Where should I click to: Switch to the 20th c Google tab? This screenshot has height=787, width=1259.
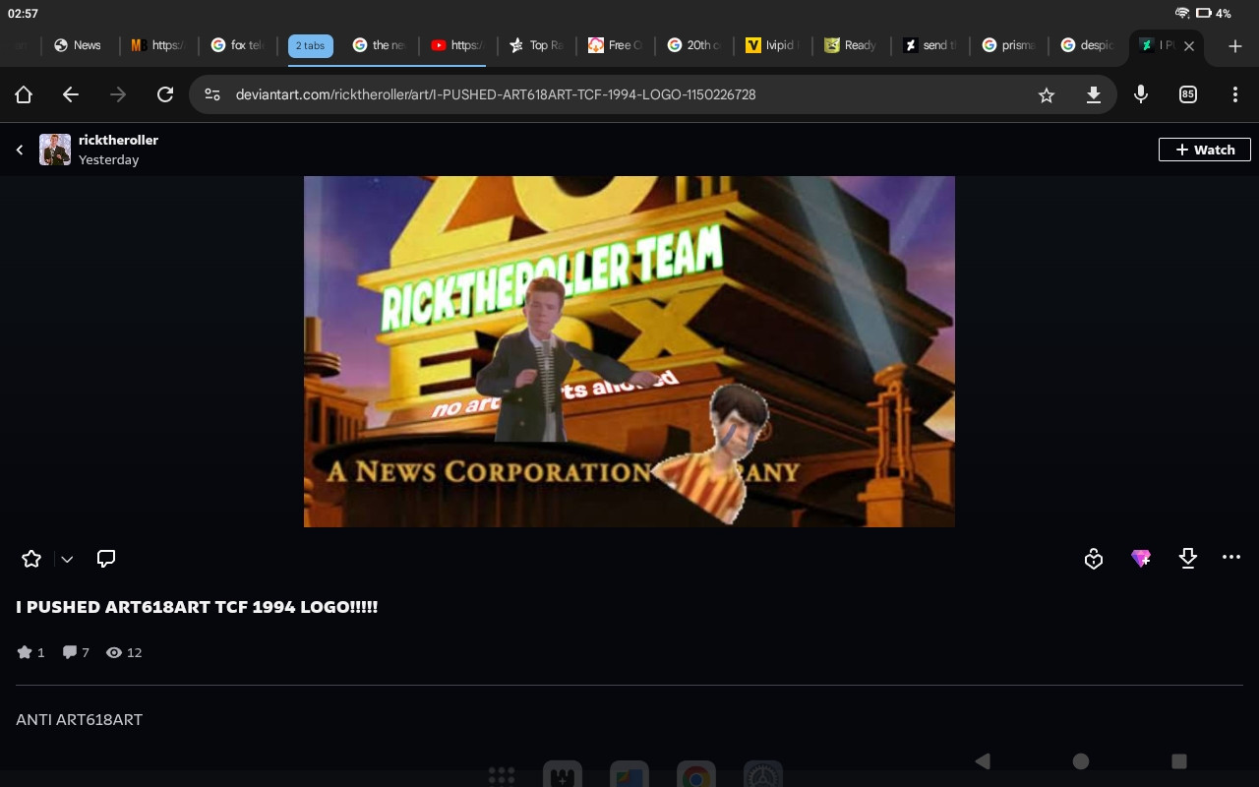click(694, 45)
